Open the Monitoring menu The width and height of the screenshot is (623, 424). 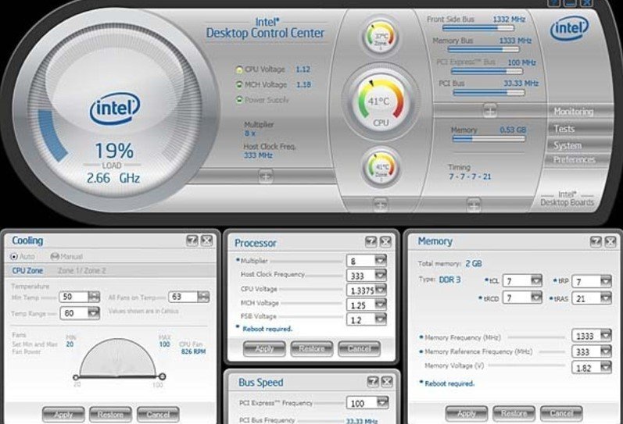[574, 112]
